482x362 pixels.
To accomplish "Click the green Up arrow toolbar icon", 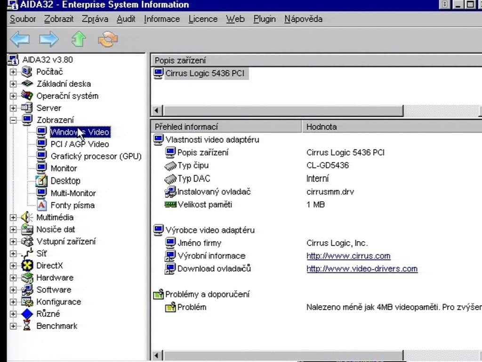I will coord(79,39).
